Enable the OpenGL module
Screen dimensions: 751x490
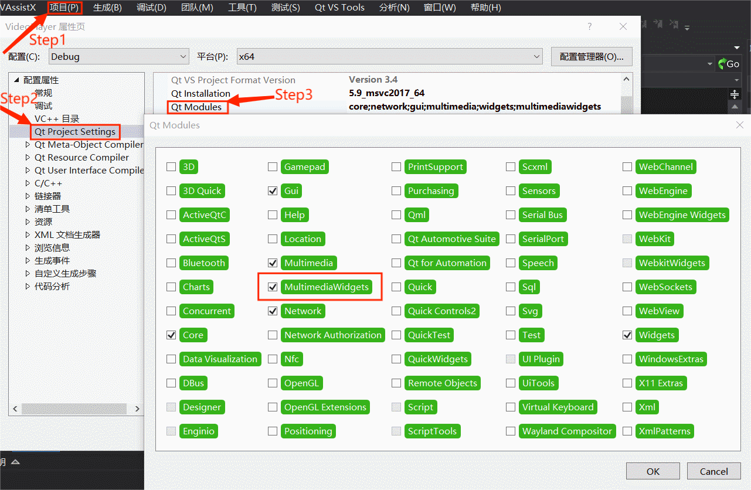(273, 383)
